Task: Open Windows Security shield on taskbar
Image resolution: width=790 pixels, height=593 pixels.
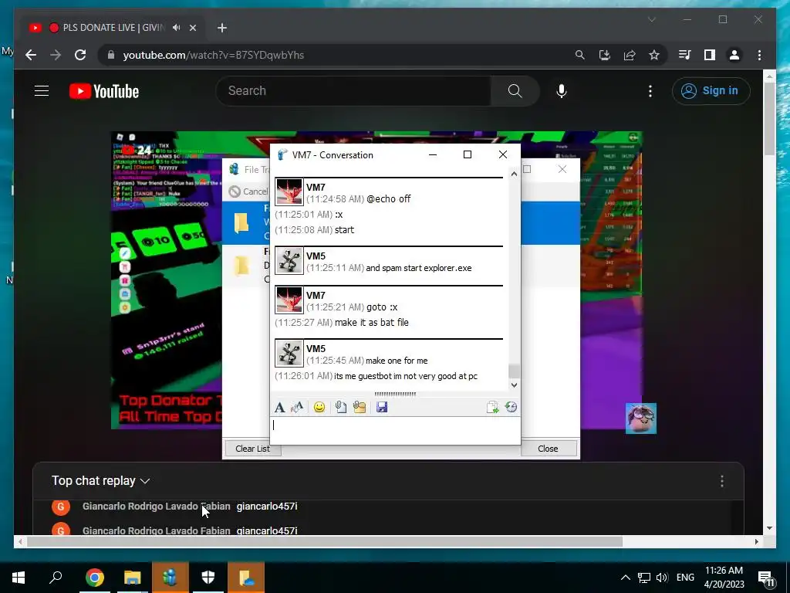Action: coord(208,578)
